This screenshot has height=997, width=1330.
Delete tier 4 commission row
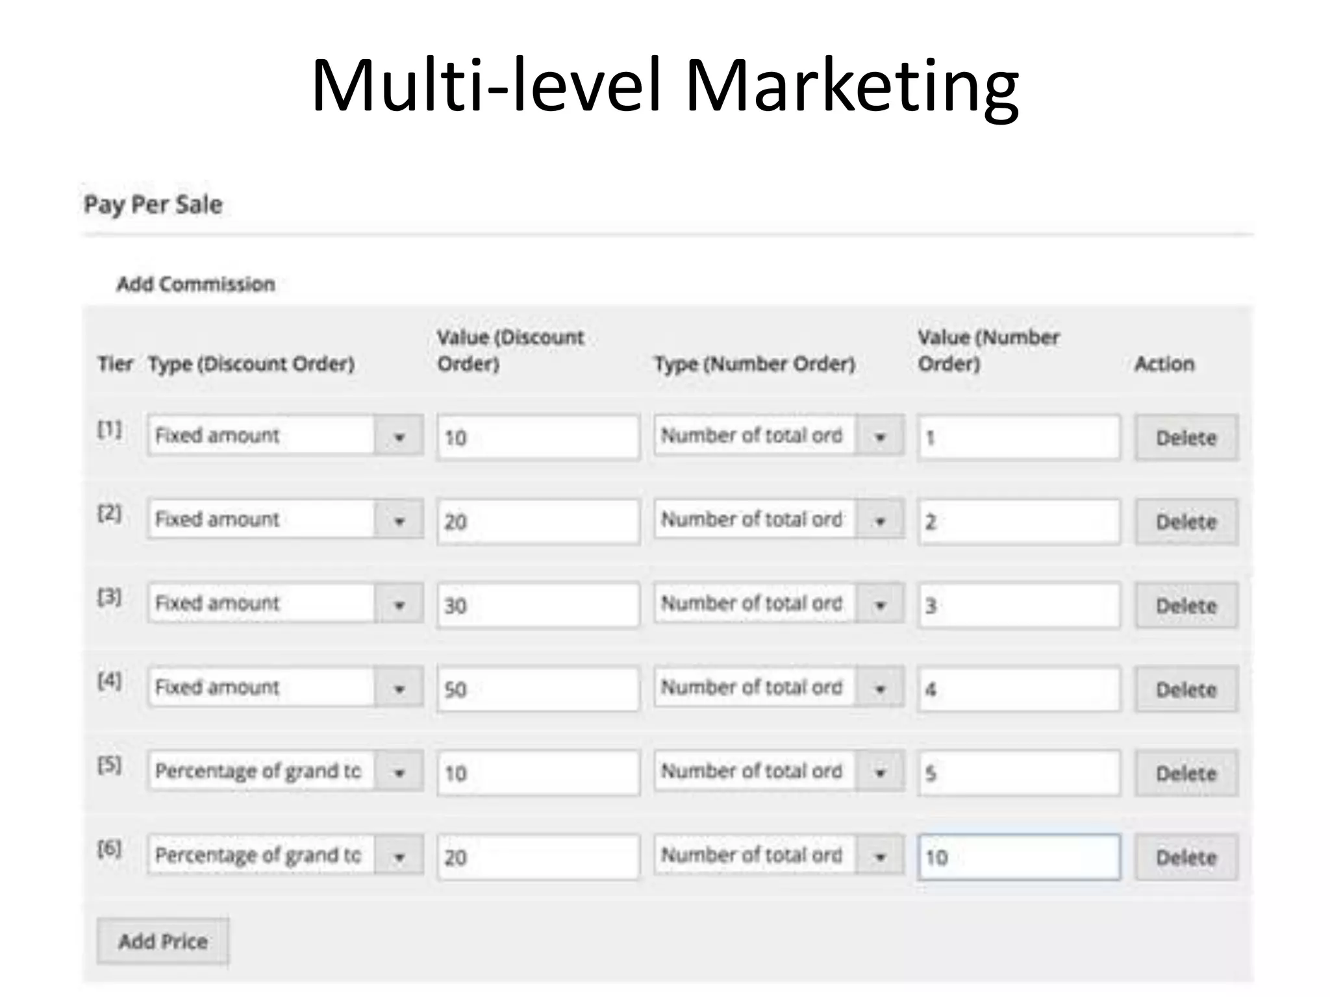click(1186, 689)
